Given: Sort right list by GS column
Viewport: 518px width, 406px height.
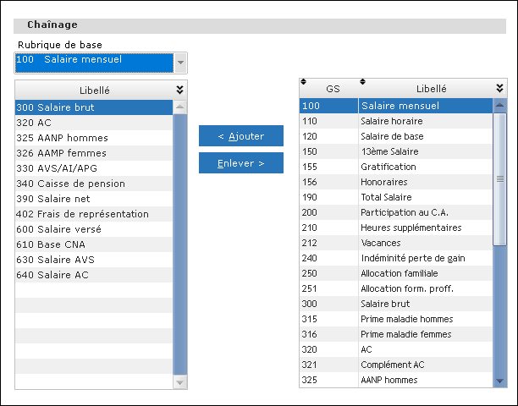Looking at the screenshot, I should (x=331, y=89).
